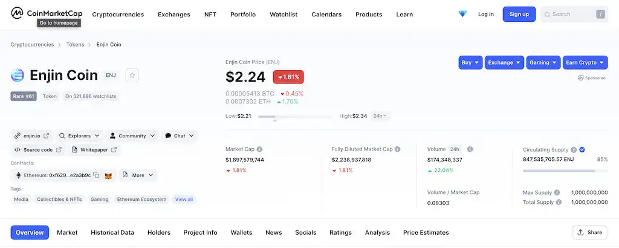
Task: Switch to the Holders tab
Action: 159,233
